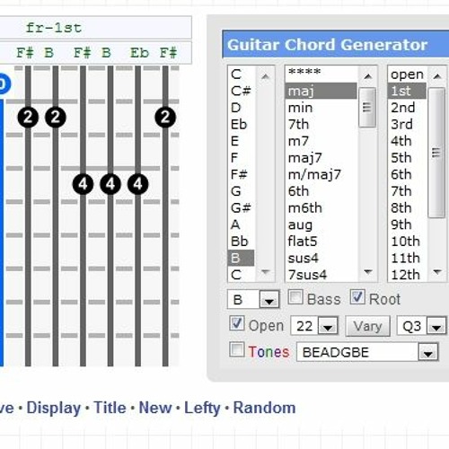449x449 pixels.
Task: Click the fr-1st label field
Action: 95,28
